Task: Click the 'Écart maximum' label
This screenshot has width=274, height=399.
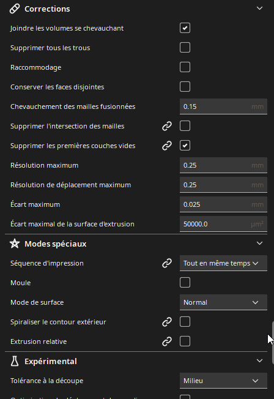Action: pyautogui.click(x=35, y=204)
